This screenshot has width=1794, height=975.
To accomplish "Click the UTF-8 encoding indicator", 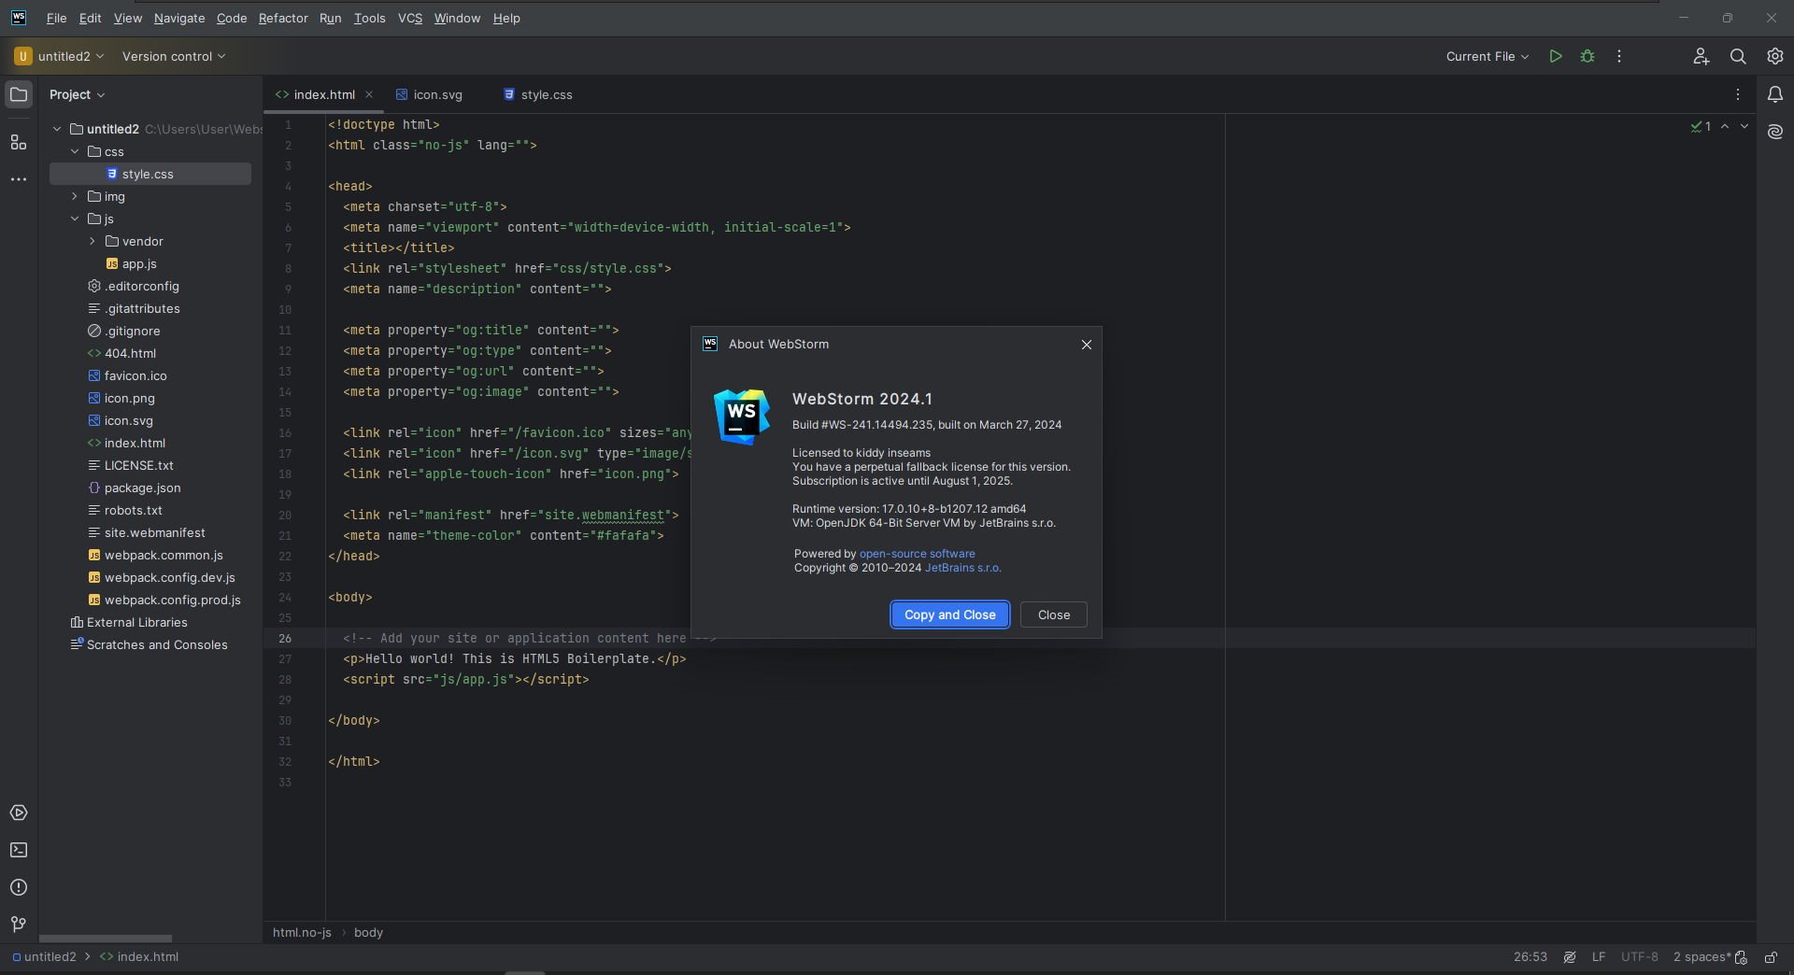I will pos(1639,957).
